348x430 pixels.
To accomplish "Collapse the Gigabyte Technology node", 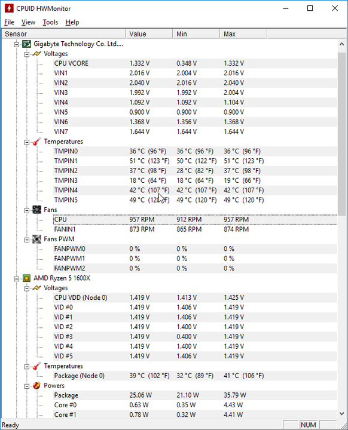I will pos(17,44).
